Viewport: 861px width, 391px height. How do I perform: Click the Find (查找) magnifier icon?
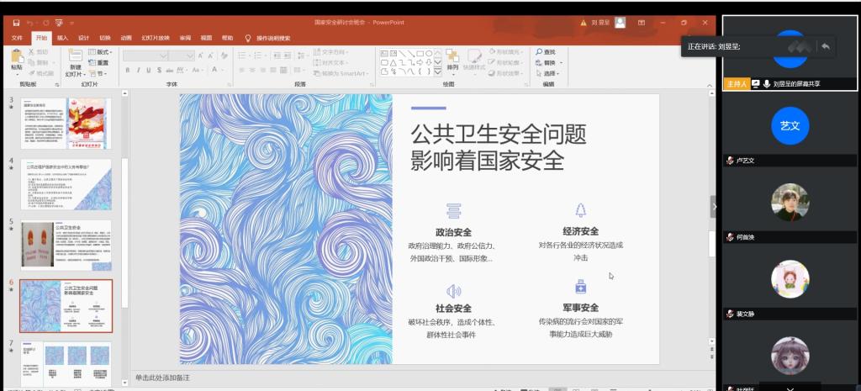pyautogui.click(x=539, y=52)
